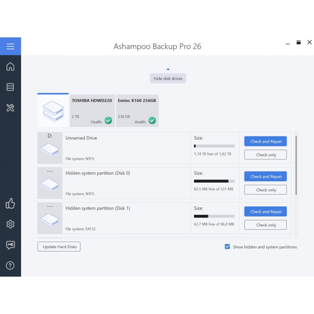Screen dimensions: 314x314
Task: Click the up arrow above Hide disk drives
Action: point(168,69)
